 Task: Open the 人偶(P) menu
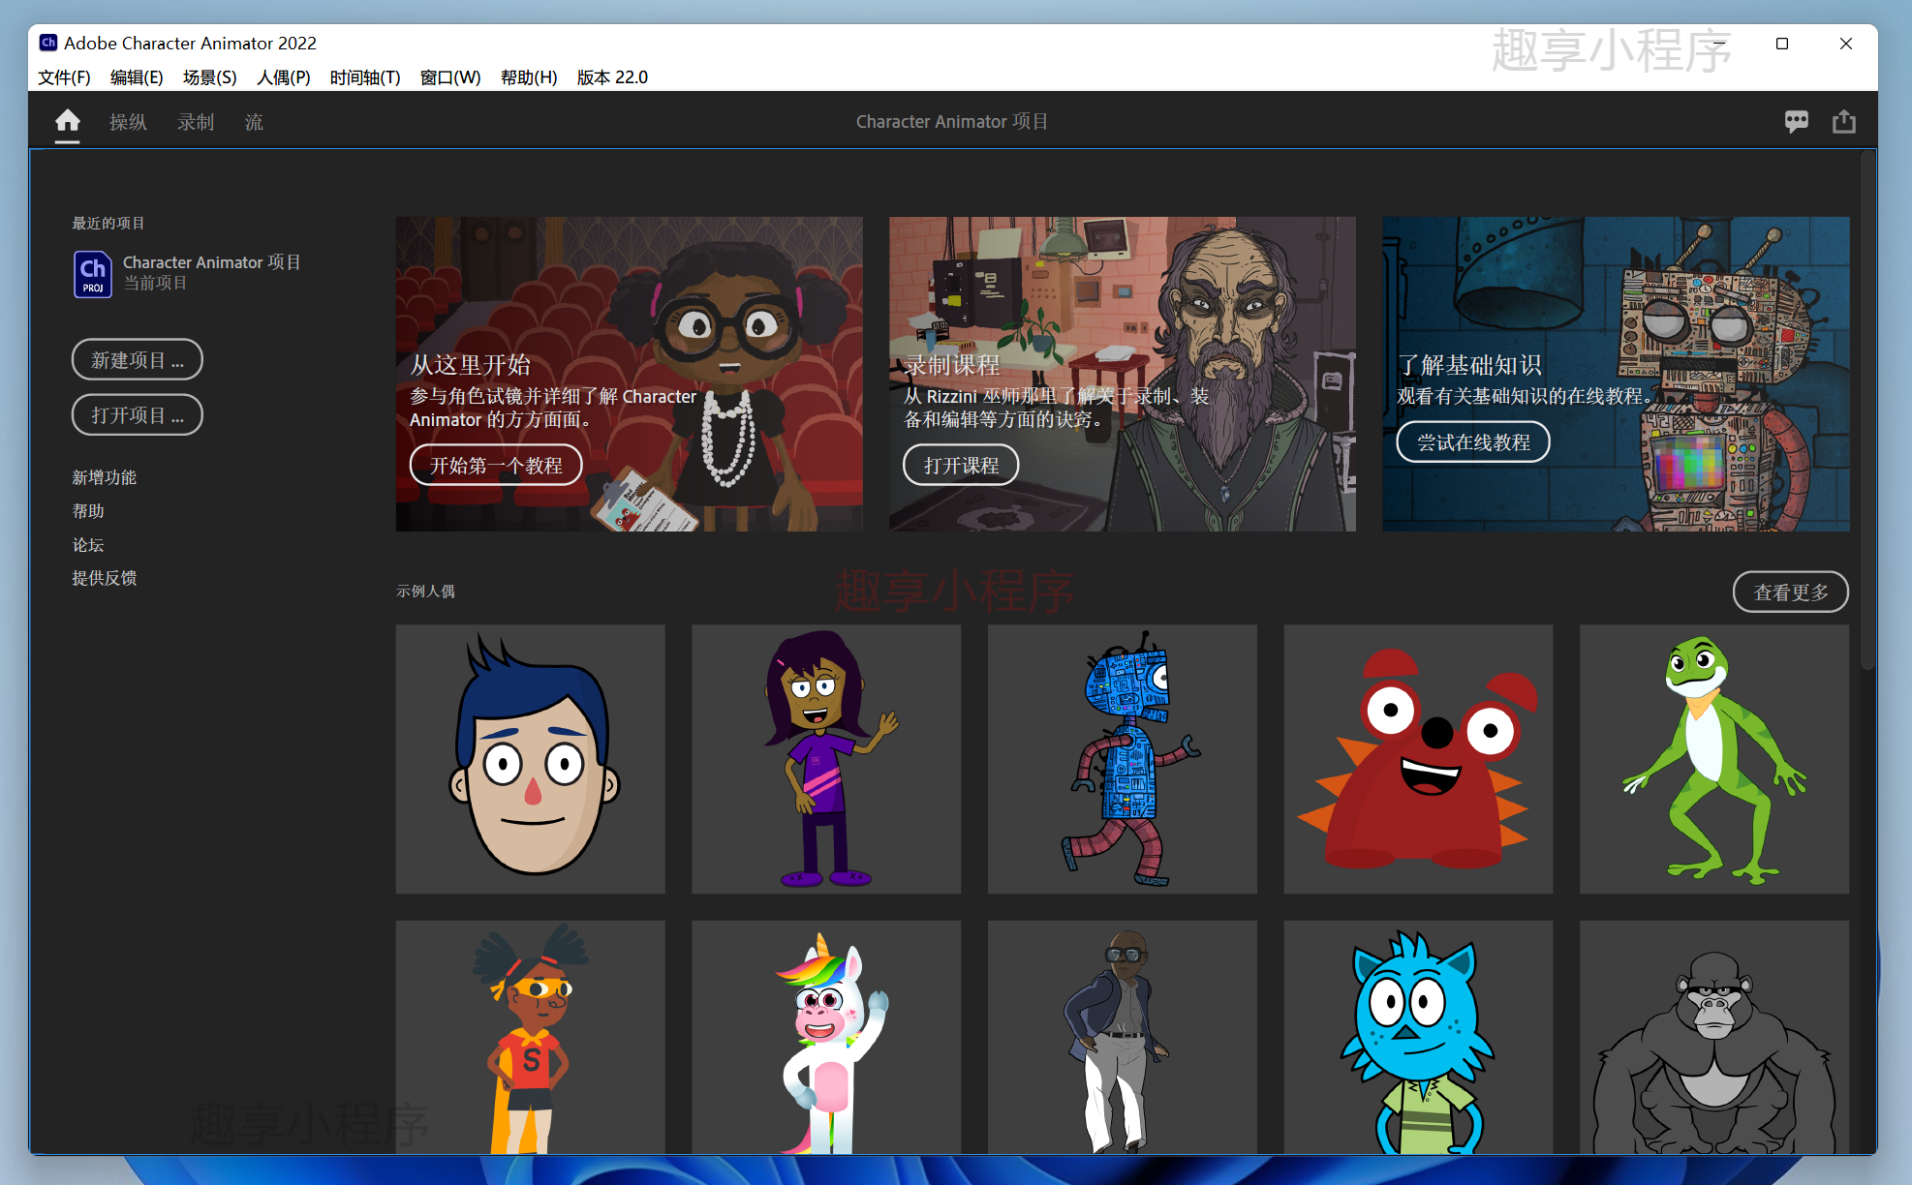click(283, 77)
